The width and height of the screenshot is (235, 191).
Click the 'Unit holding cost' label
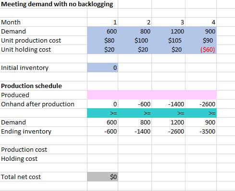(26, 50)
